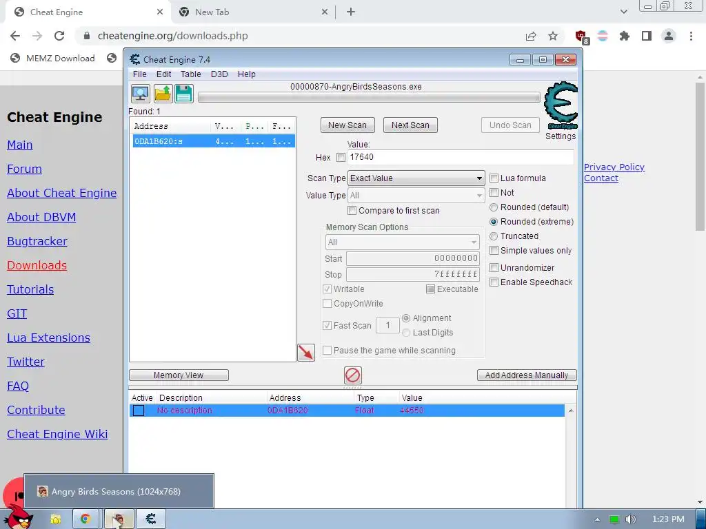Image resolution: width=706 pixels, height=529 pixels.
Task: Click the browser address bar URL
Action: [172, 36]
